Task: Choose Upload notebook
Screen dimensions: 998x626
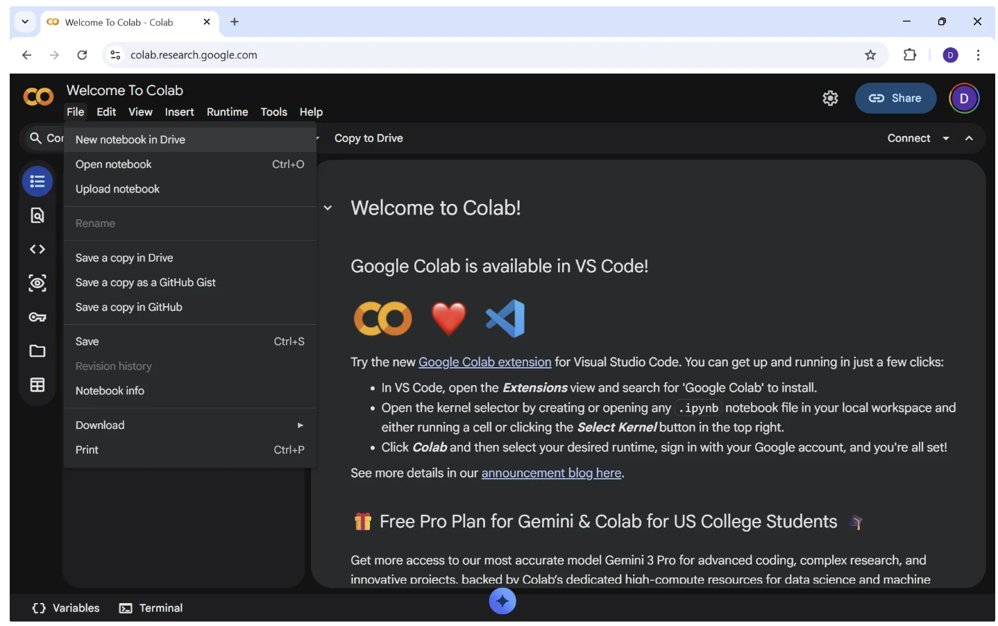Action: [189, 189]
